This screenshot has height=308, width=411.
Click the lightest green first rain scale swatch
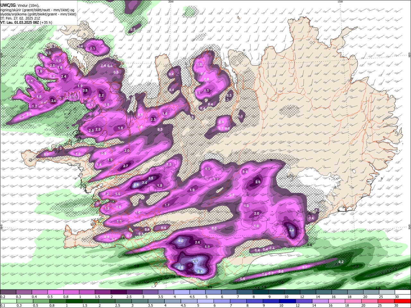(x=8, y=301)
